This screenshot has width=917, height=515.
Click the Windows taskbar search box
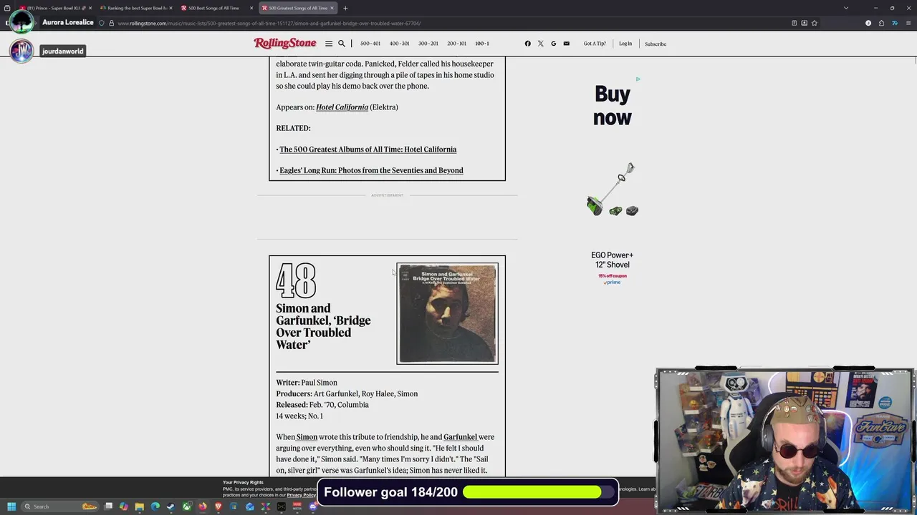tap(59, 506)
